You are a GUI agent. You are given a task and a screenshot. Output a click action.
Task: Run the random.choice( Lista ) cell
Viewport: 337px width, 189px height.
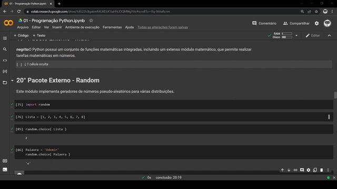point(19,129)
